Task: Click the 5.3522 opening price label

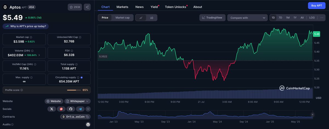Action: click(x=103, y=56)
